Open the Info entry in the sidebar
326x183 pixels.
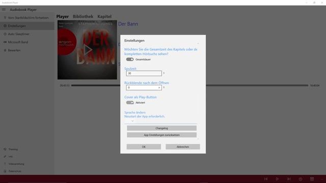(x=27, y=157)
